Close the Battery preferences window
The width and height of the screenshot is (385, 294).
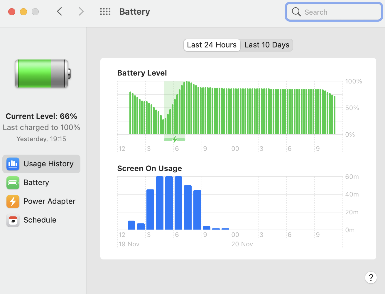[x=12, y=12]
